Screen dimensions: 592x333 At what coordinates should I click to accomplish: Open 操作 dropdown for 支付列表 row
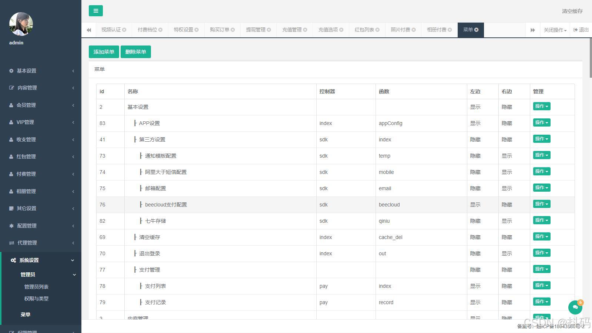pos(542,285)
